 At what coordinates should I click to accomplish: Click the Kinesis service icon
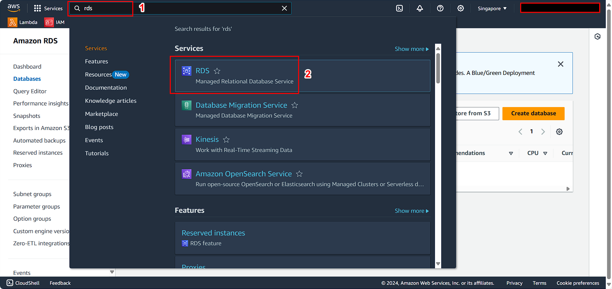click(187, 140)
